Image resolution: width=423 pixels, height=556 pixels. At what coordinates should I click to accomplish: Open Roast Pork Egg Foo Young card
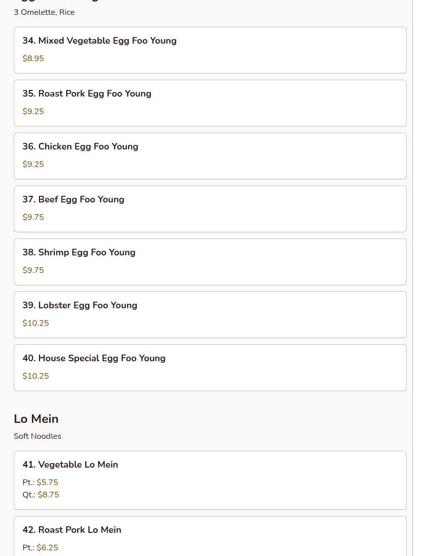click(210, 103)
